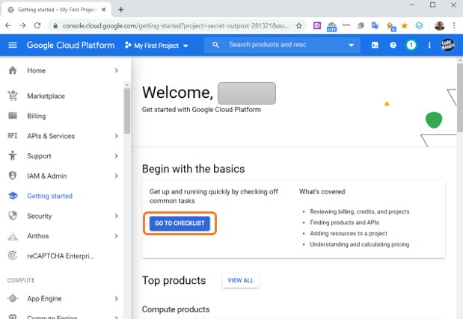Click the Search products and resources field
Screen dimensions: 463x319
tap(282, 45)
